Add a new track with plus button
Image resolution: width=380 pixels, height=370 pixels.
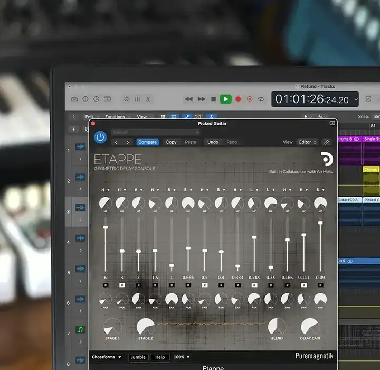[x=74, y=129]
